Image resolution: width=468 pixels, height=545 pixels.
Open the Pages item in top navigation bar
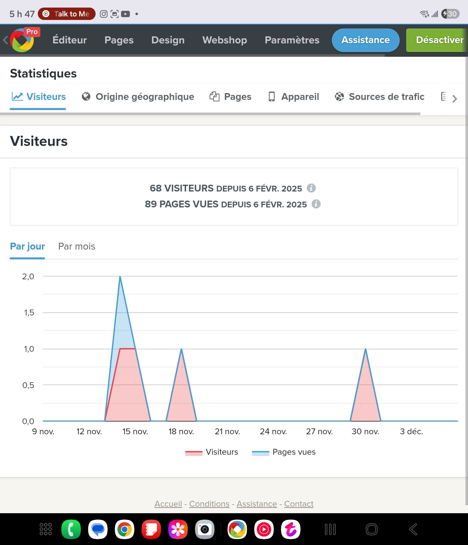coord(119,40)
